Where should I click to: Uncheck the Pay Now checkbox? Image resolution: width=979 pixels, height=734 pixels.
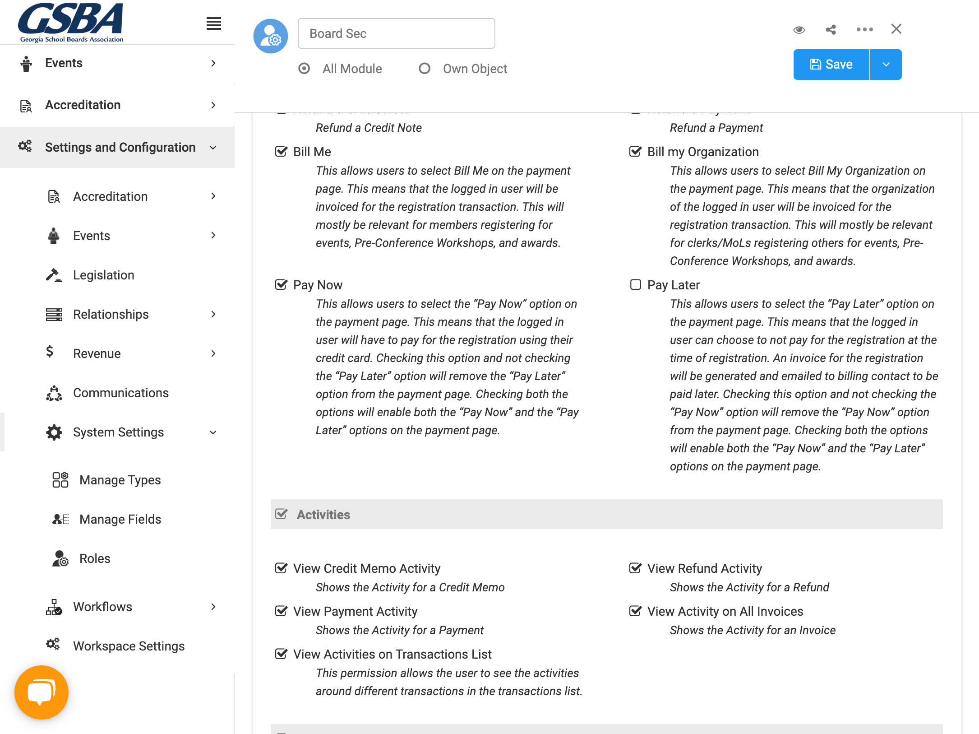tap(281, 284)
